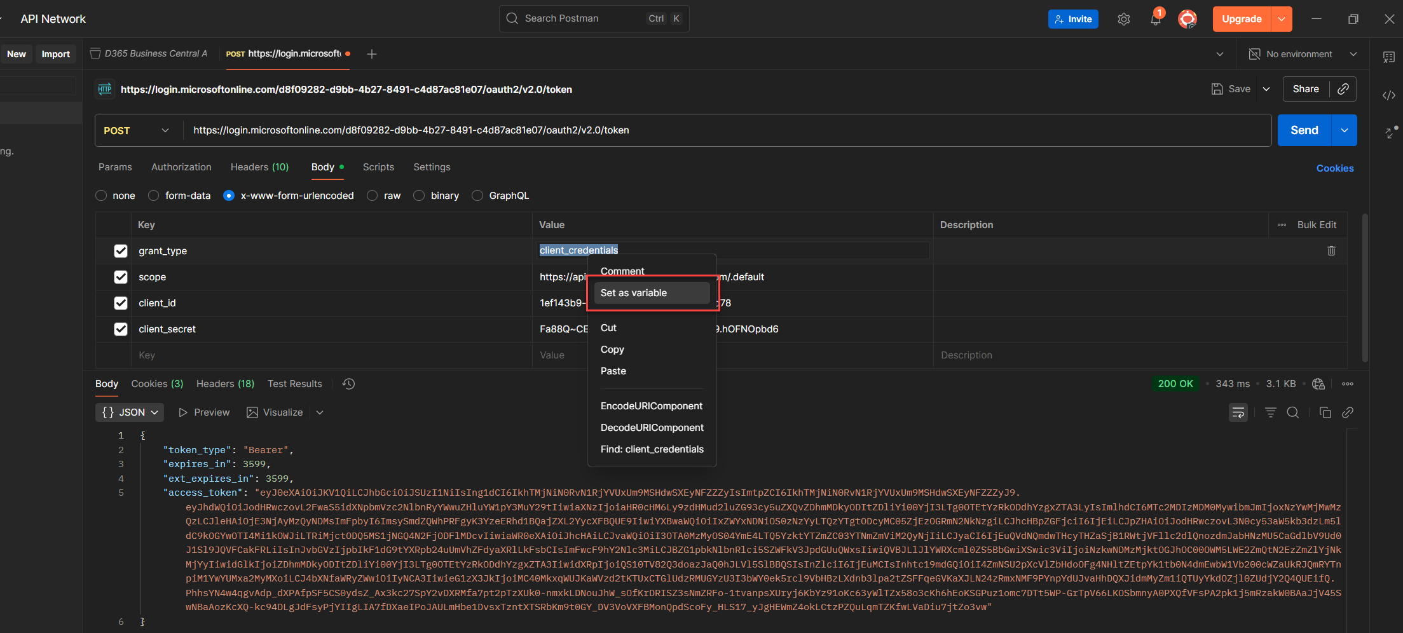Viewport: 1403px width, 633px height.
Task: Switch to the Authorization tab
Action: click(x=181, y=167)
